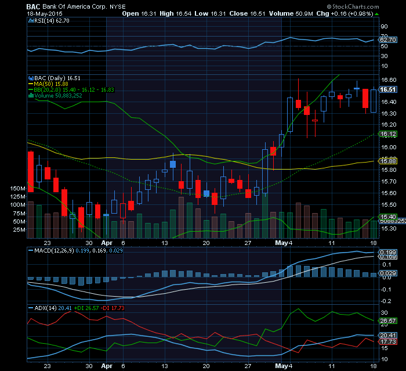
Task: Click the 0.199 MACD value tag
Action: tap(388, 253)
